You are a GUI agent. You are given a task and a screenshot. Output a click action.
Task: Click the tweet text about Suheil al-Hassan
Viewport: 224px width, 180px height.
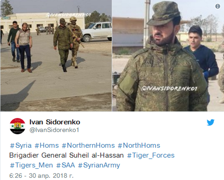click(x=66, y=156)
